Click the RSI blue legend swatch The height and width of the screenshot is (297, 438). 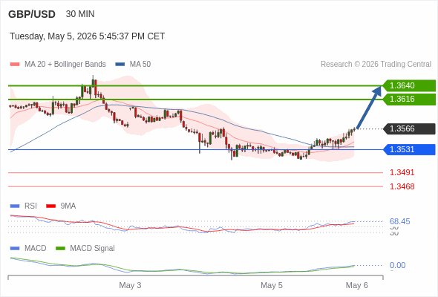pos(15,206)
